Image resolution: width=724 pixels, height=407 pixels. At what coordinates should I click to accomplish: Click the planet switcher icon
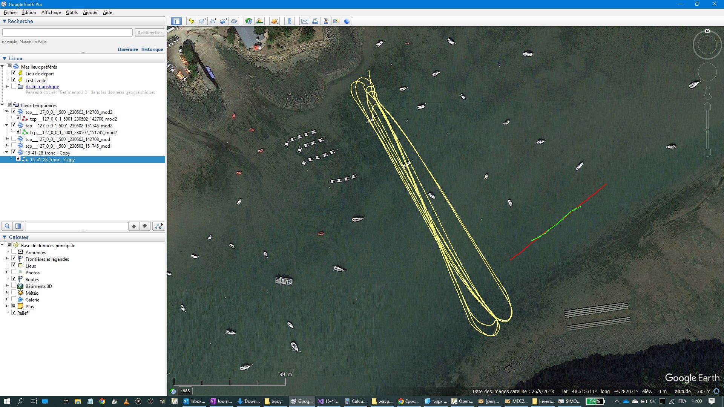coord(275,21)
